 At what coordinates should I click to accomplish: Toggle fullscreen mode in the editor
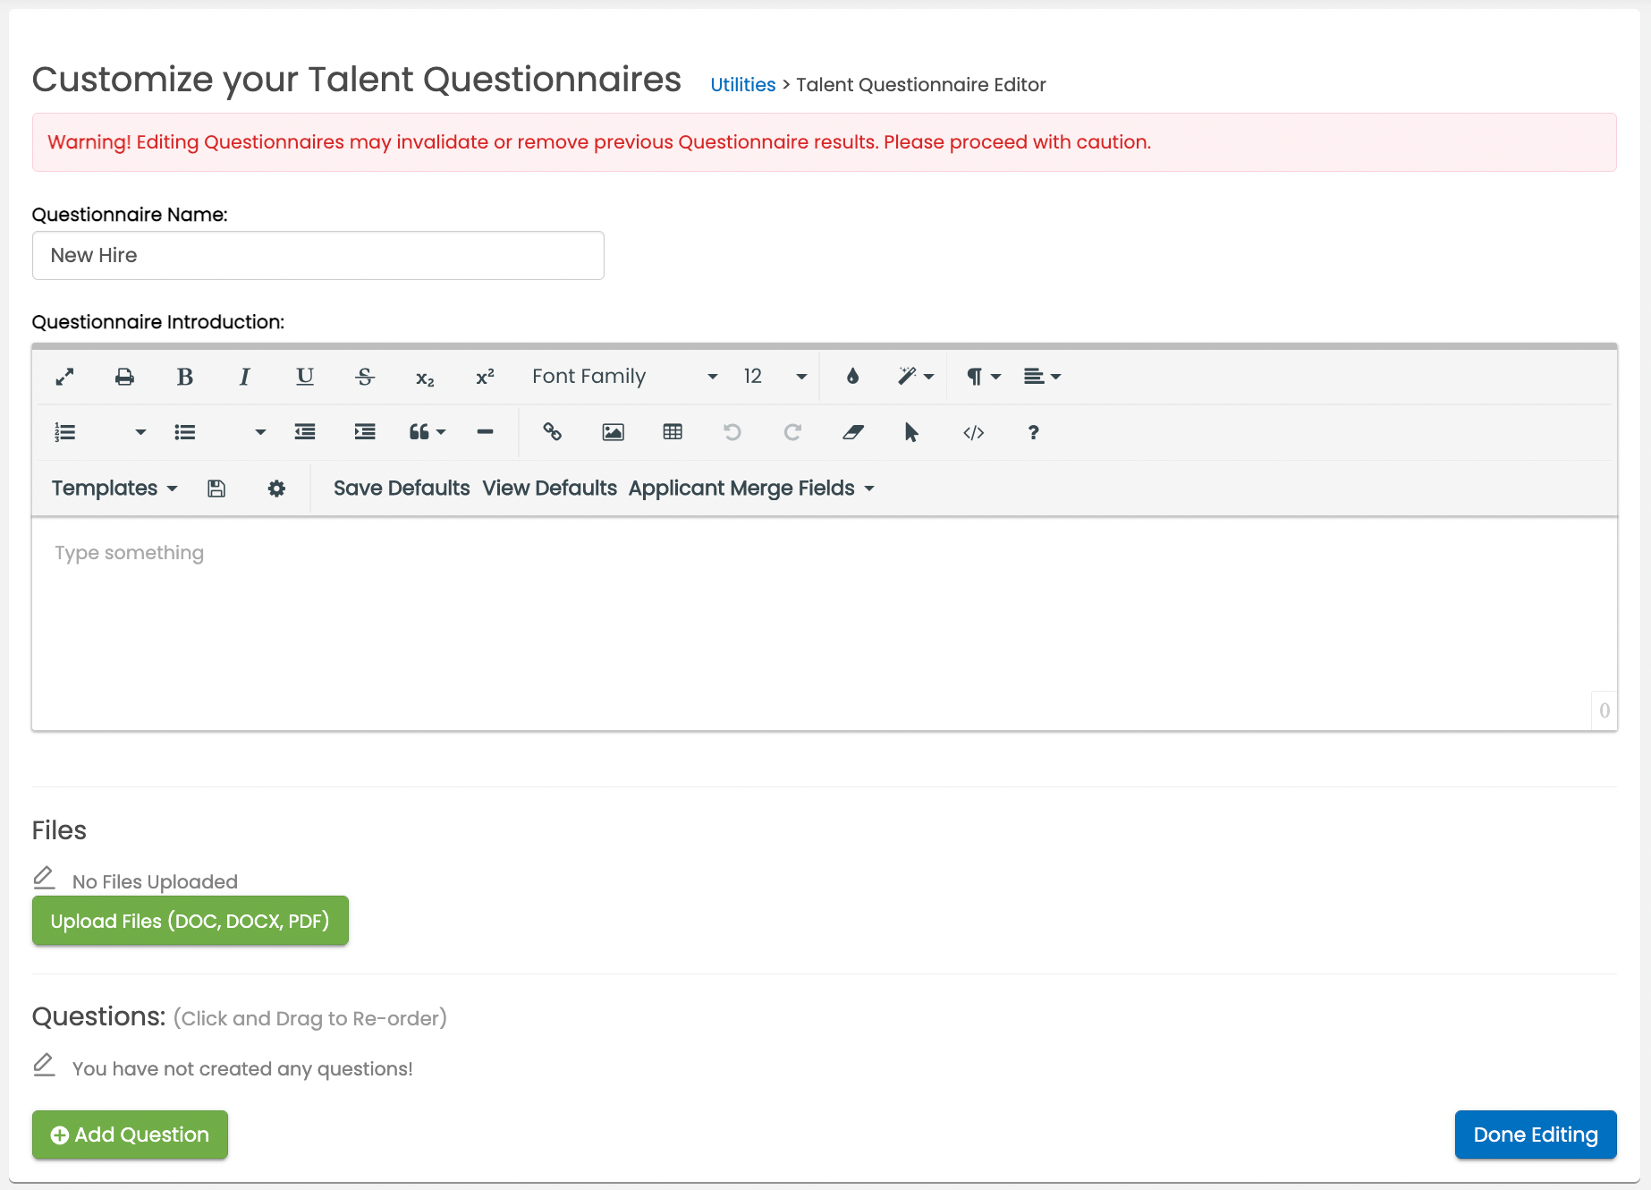tap(64, 377)
